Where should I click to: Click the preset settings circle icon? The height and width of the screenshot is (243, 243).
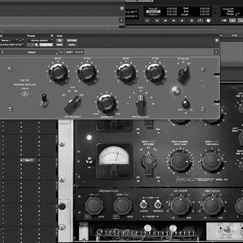pos(52,36)
